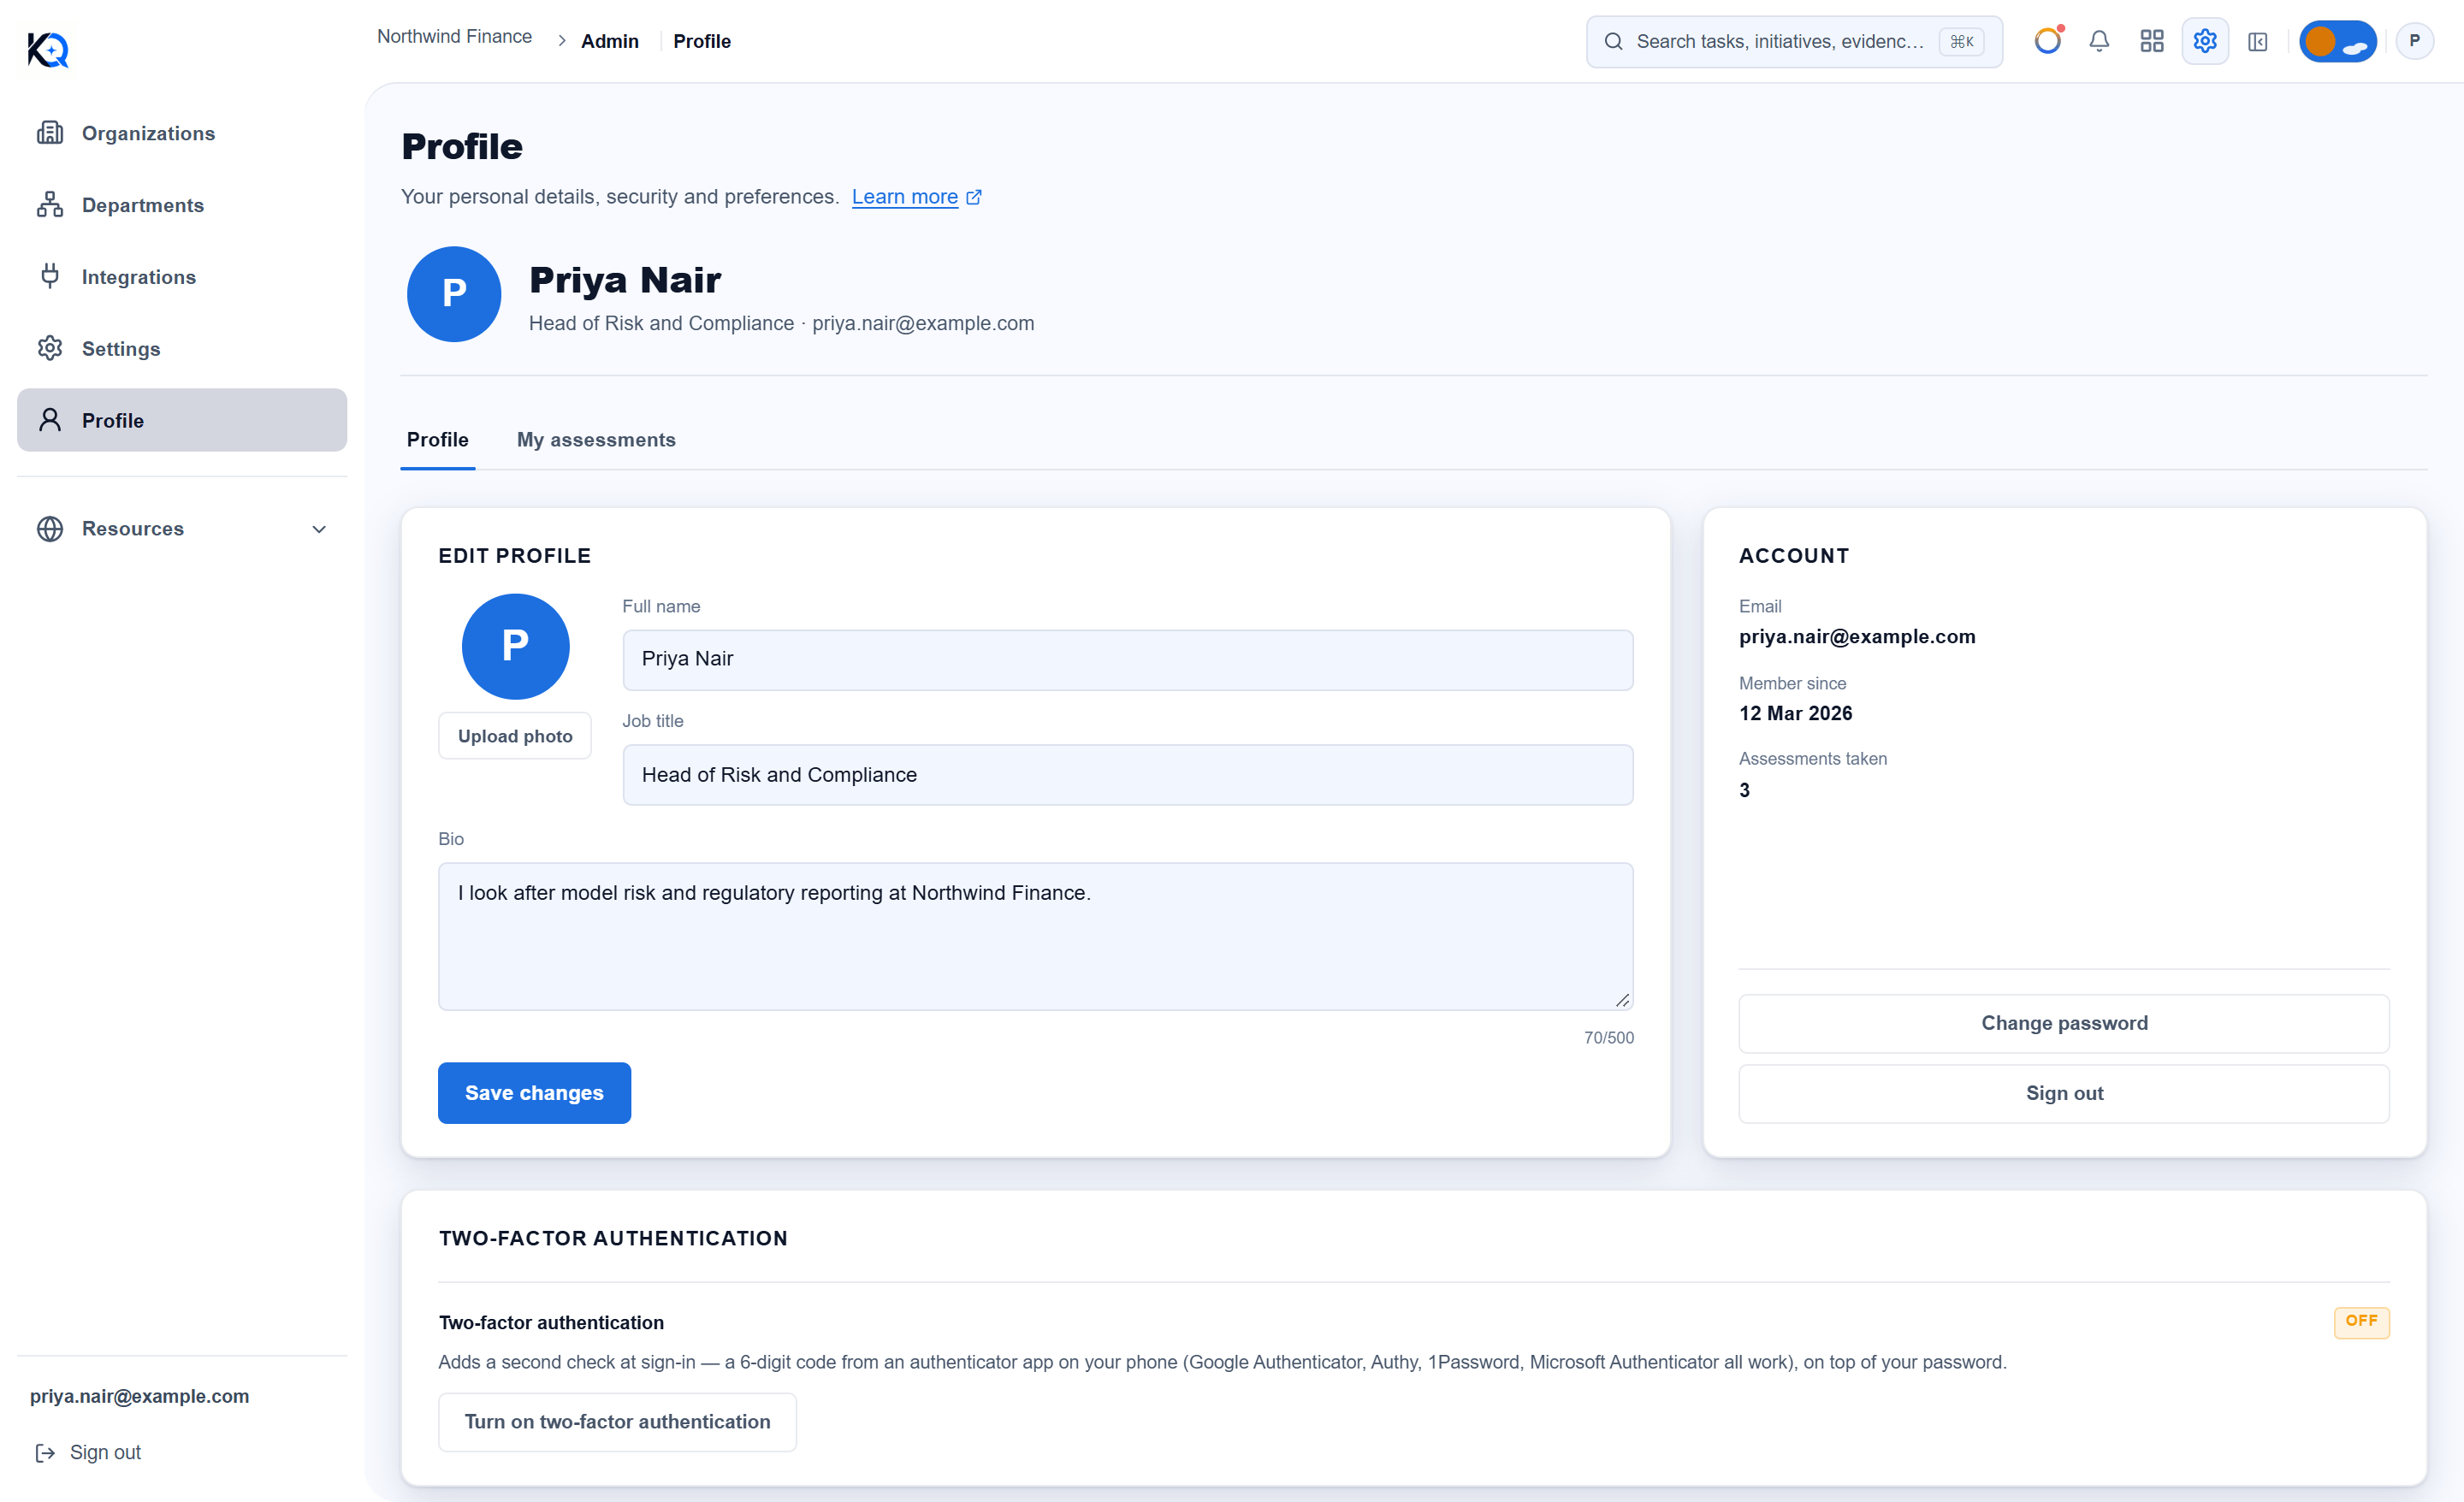This screenshot has width=2464, height=1502.
Task: Click Save changes button
Action: point(534,1092)
